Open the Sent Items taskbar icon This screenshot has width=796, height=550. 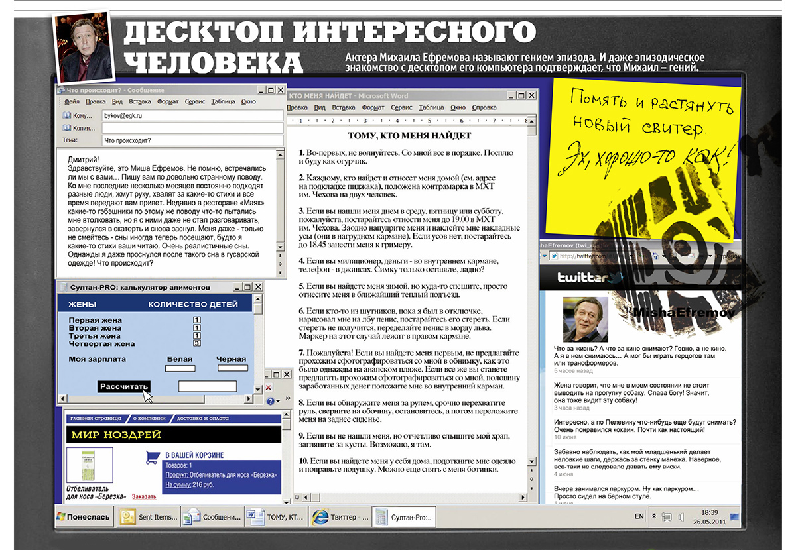click(x=127, y=517)
